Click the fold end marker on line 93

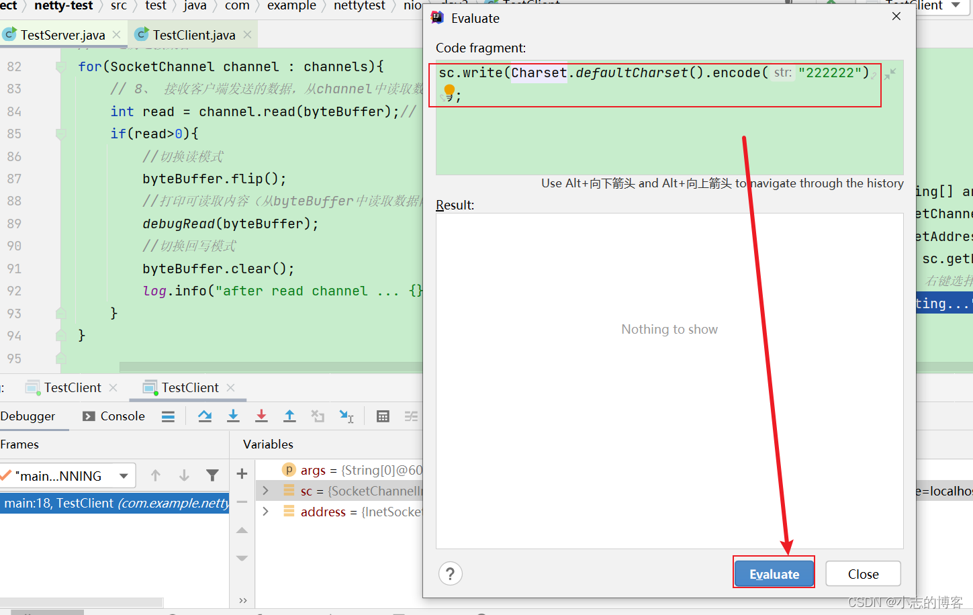61,313
